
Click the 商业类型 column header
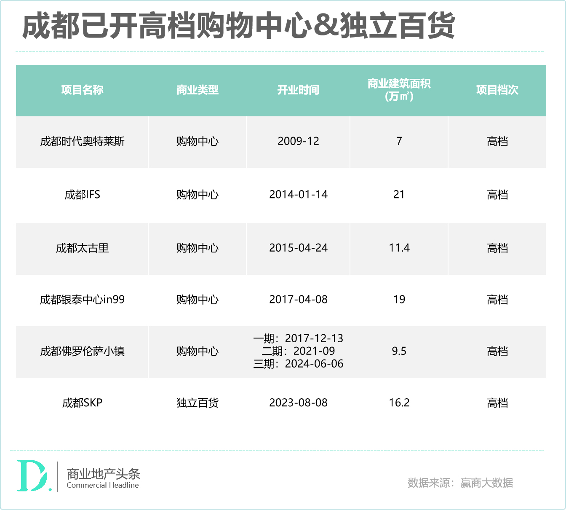[x=198, y=90]
